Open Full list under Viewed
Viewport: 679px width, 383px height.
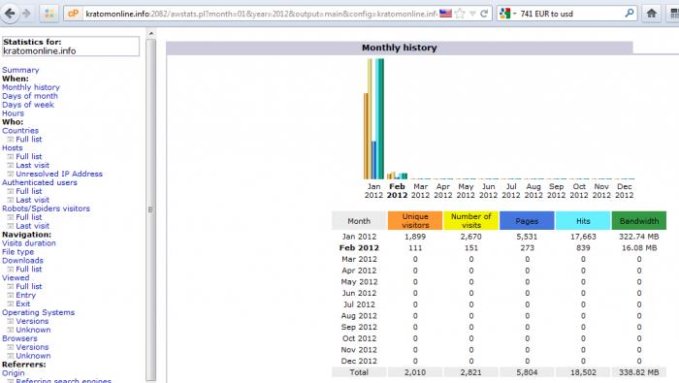coord(29,286)
